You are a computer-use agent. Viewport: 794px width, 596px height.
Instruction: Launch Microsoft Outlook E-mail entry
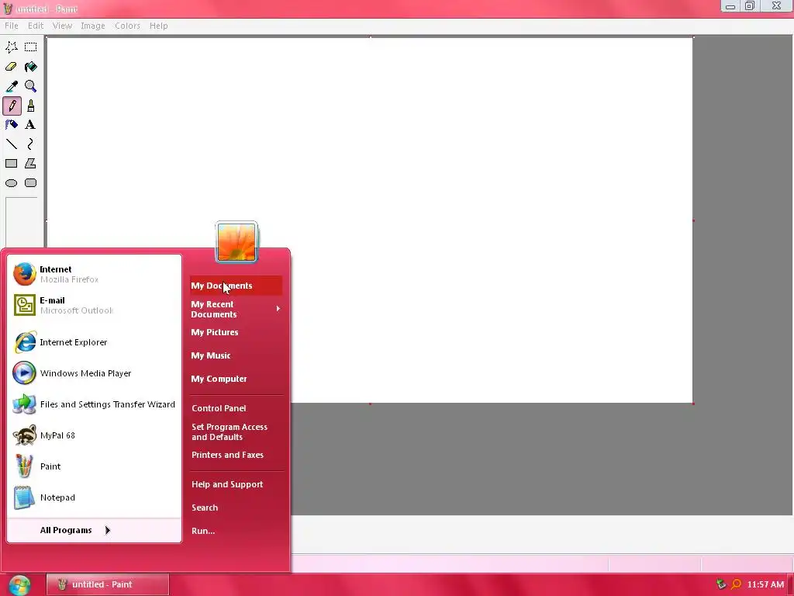[94, 305]
